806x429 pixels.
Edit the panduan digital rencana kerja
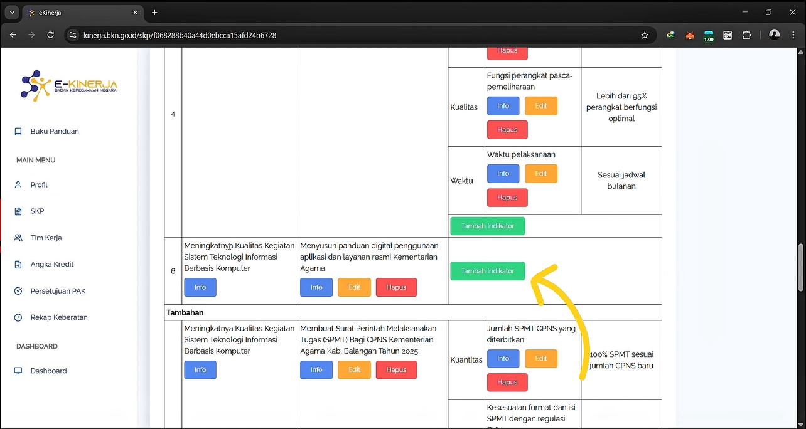click(354, 287)
